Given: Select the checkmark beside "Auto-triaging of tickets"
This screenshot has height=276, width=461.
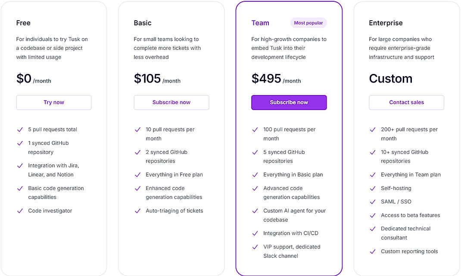Looking at the screenshot, I should pyautogui.click(x=137, y=211).
